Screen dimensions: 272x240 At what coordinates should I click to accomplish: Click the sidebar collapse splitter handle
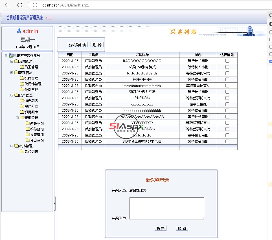click(54, 202)
